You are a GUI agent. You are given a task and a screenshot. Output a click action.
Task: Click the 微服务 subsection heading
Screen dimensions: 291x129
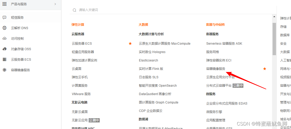(211, 94)
